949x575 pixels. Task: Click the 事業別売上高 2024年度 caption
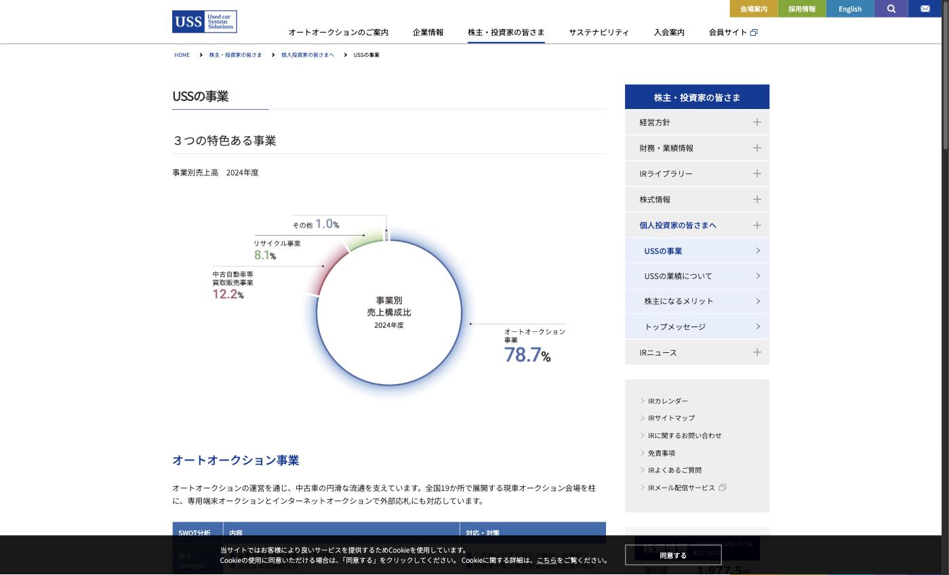(x=215, y=173)
